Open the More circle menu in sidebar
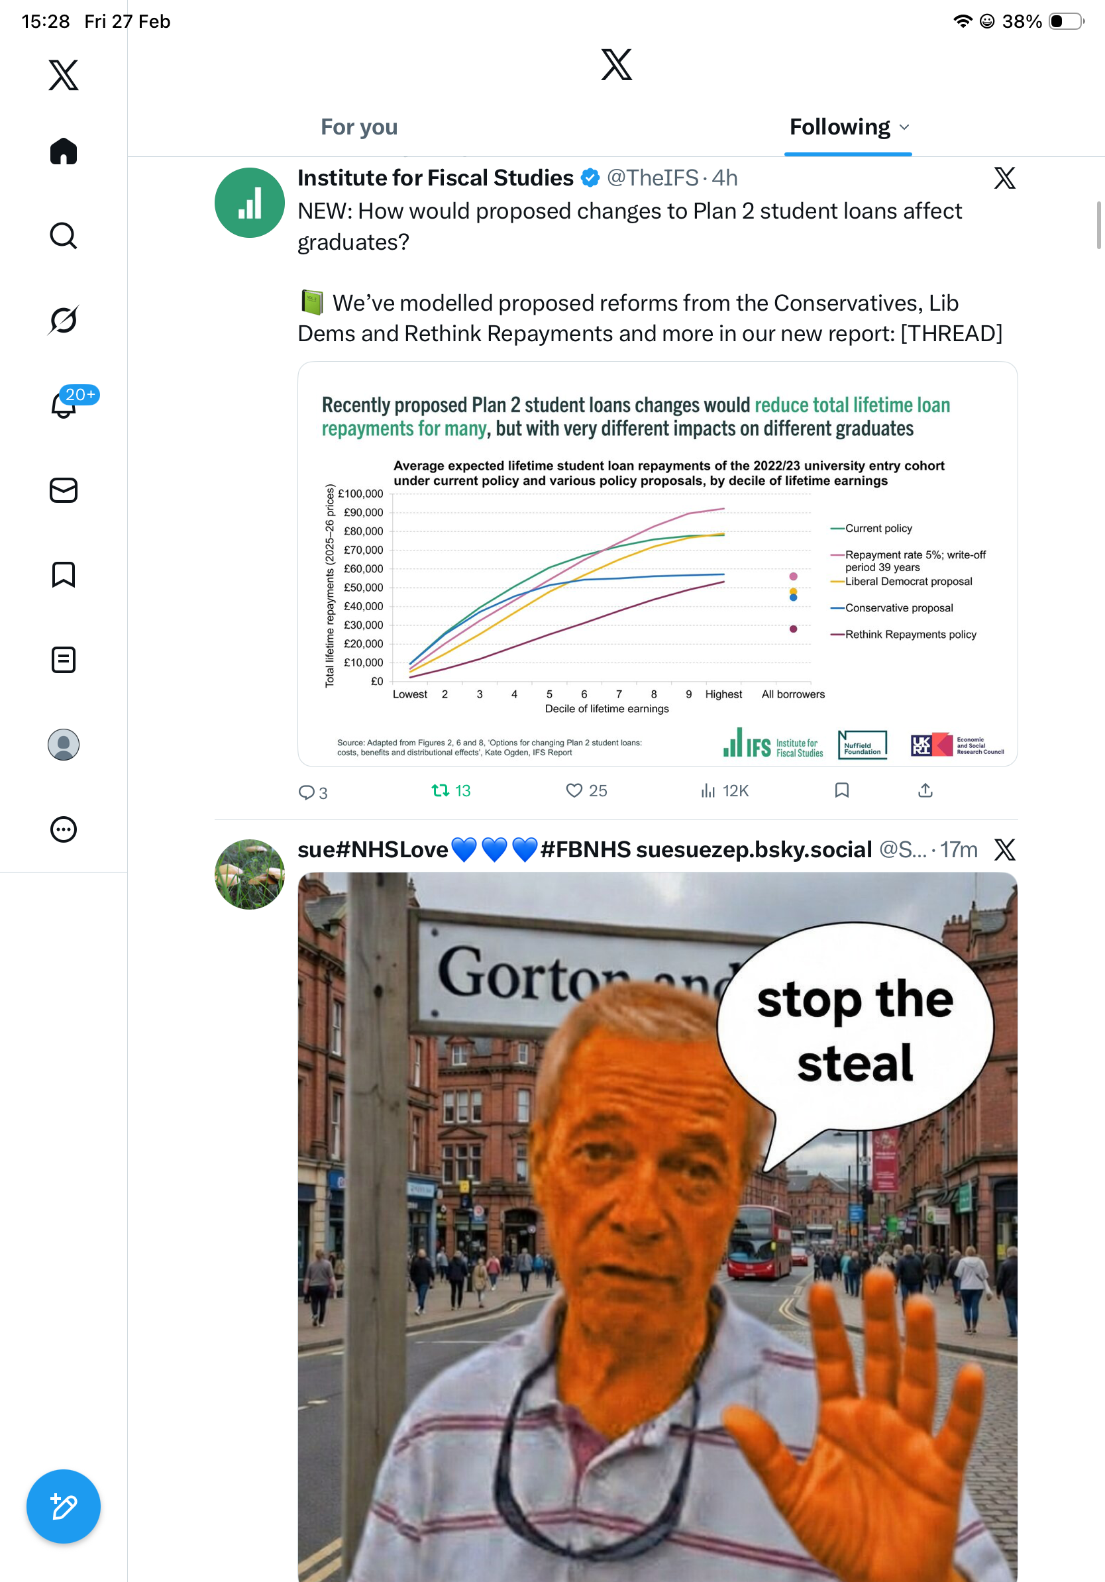This screenshot has height=1582, width=1105. click(64, 829)
